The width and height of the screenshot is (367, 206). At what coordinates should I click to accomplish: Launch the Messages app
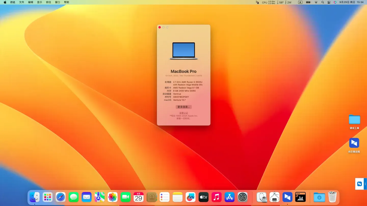tap(73, 197)
